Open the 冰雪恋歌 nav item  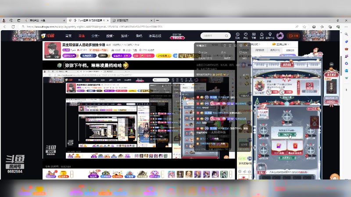tap(155, 36)
